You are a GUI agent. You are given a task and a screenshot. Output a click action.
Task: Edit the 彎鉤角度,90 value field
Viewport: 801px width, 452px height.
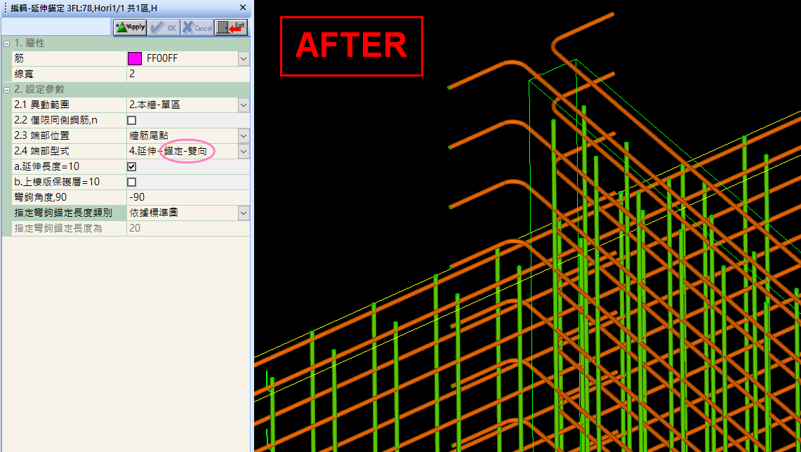[188, 197]
